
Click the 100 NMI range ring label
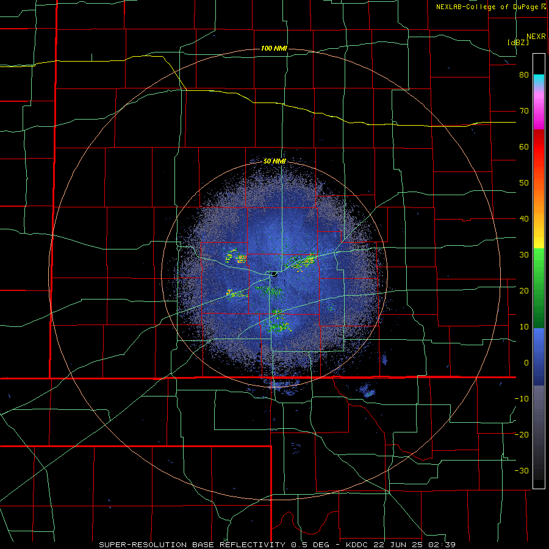274,48
